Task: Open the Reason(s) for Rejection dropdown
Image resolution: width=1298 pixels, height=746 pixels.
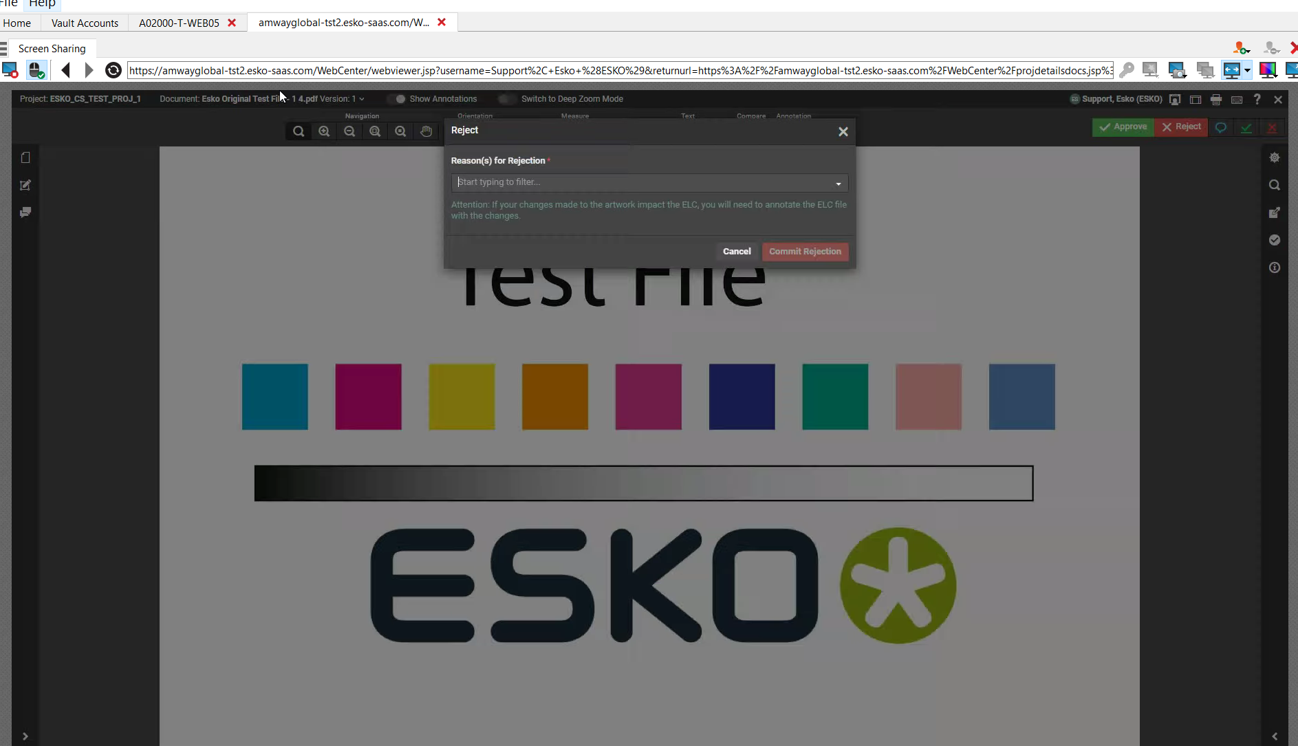Action: coord(837,182)
